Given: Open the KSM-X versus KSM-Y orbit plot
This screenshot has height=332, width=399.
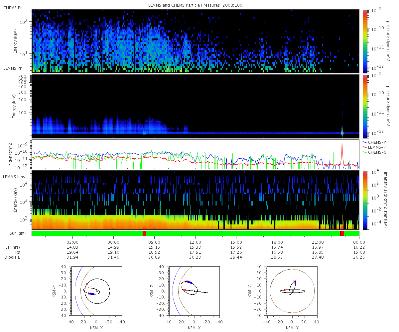Looking at the screenshot, I should click(96, 290).
